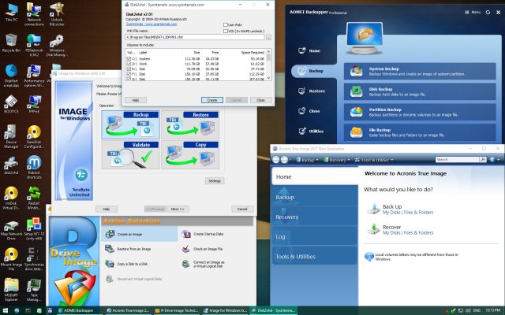This screenshot has height=315, width=505.
Task: Uncheck the Work volume in Disk2vhd
Action: pos(129,64)
